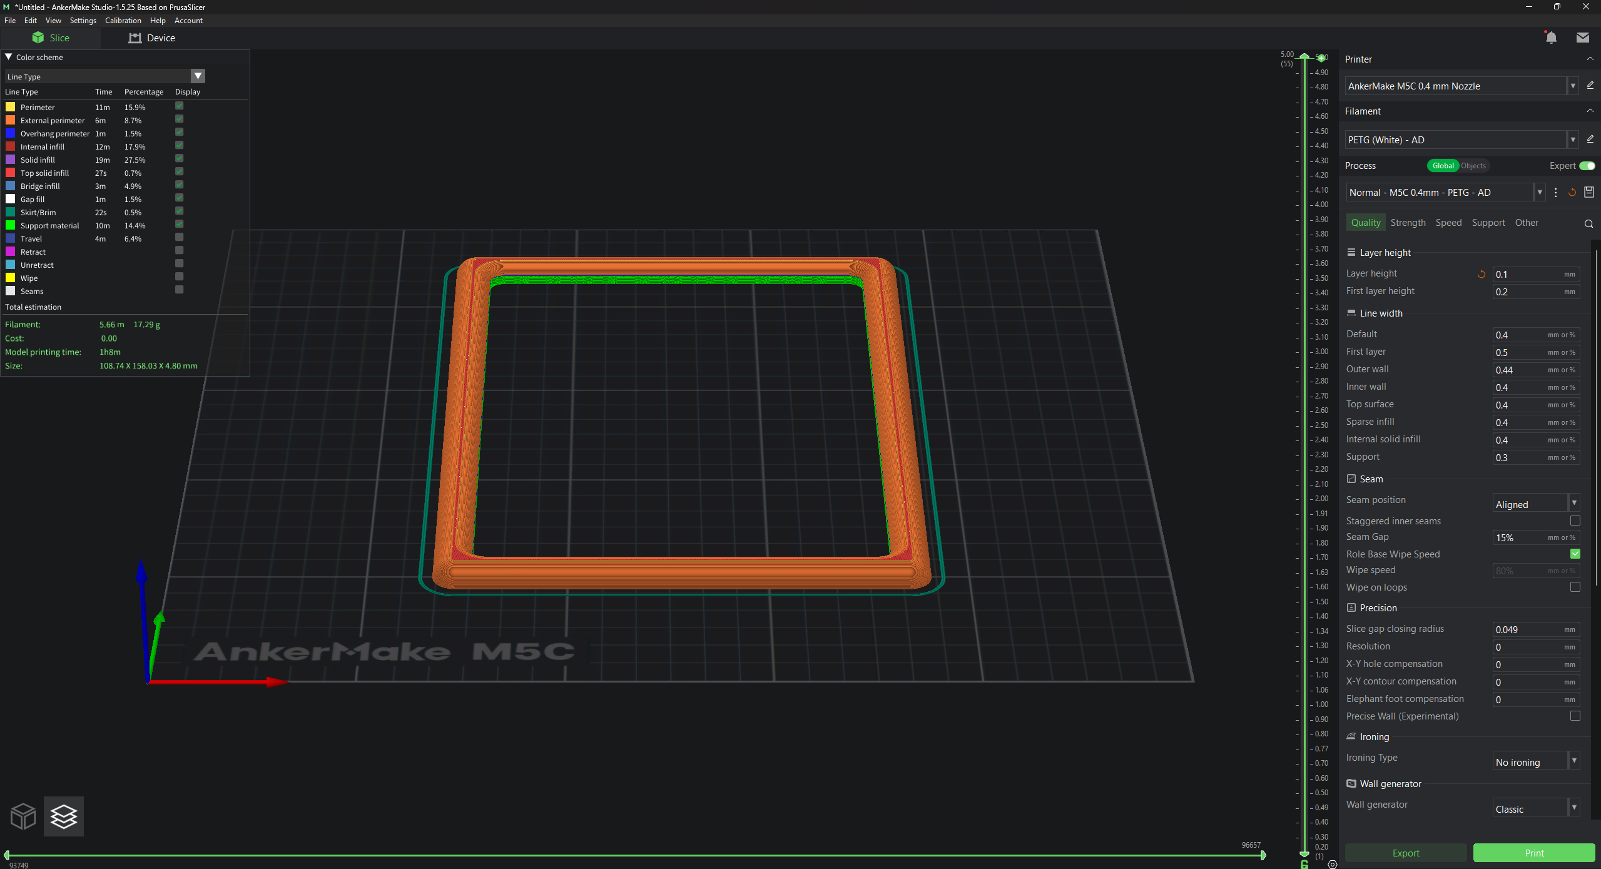This screenshot has height=869, width=1601.
Task: Edit the filament preset pencil icon
Action: click(1590, 140)
